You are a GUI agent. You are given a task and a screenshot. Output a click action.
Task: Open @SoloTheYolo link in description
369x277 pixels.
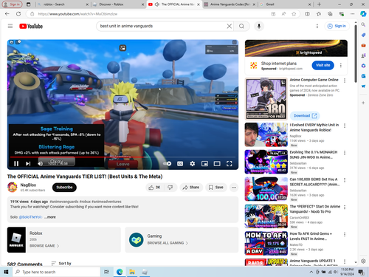[30, 217]
